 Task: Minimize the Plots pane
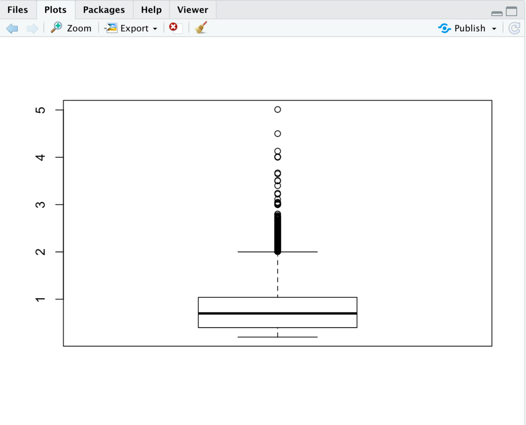(497, 13)
